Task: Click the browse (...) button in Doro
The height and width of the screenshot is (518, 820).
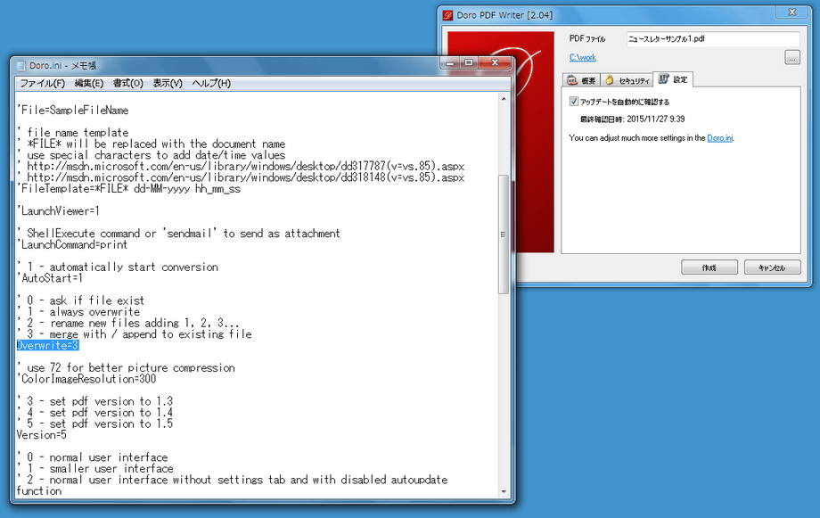Action: pos(792,58)
